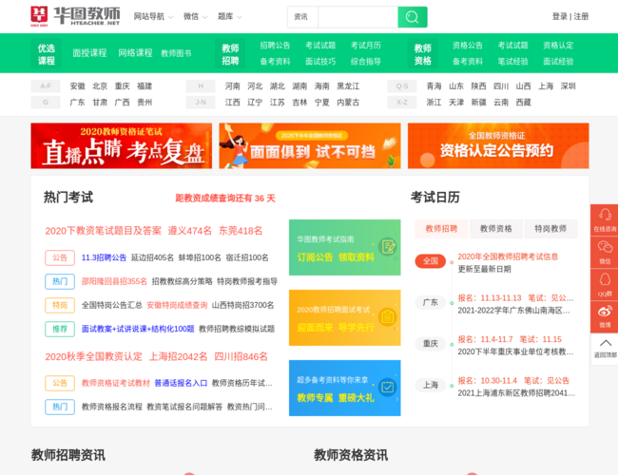Open 面授课程 in green navigation
The height and width of the screenshot is (475, 618).
point(89,53)
